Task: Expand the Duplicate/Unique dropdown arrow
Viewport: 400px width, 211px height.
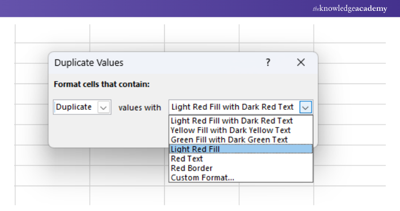Action: [x=104, y=107]
